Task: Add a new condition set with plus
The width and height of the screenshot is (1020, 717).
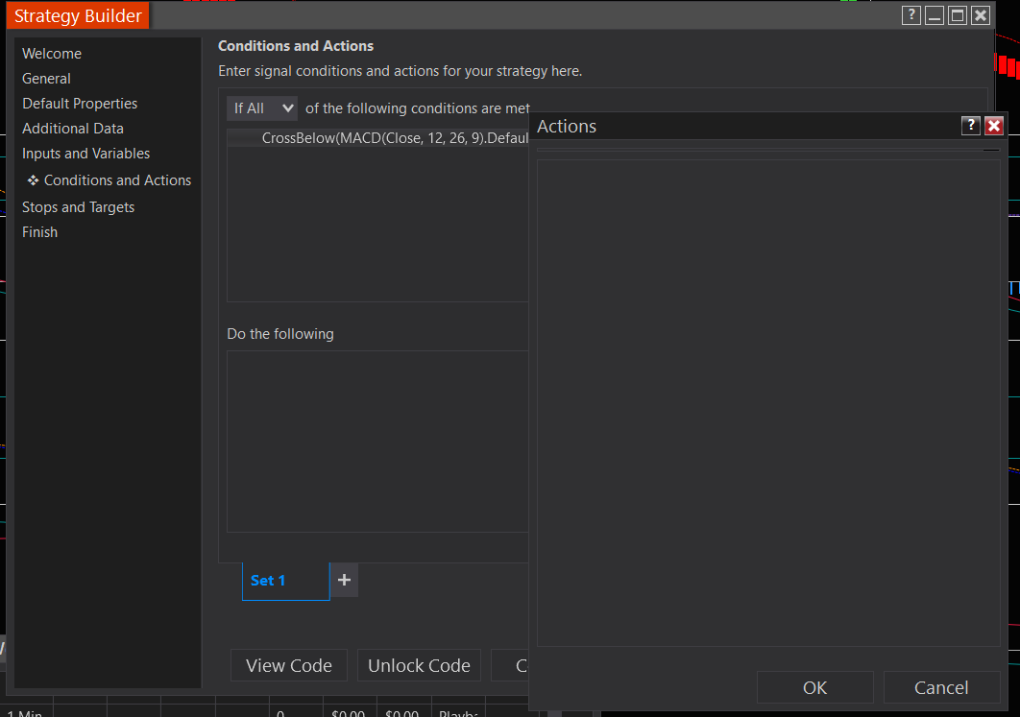Action: tap(344, 580)
